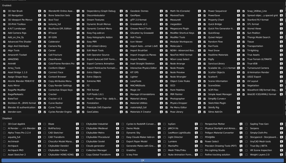Screen dimensions: 286x163
Task: Uncheck Import Images as Planes
Action: point(127,55)
